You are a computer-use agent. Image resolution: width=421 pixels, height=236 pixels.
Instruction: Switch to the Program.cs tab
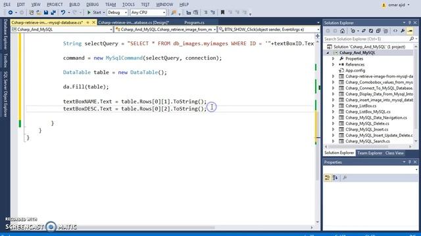click(195, 22)
